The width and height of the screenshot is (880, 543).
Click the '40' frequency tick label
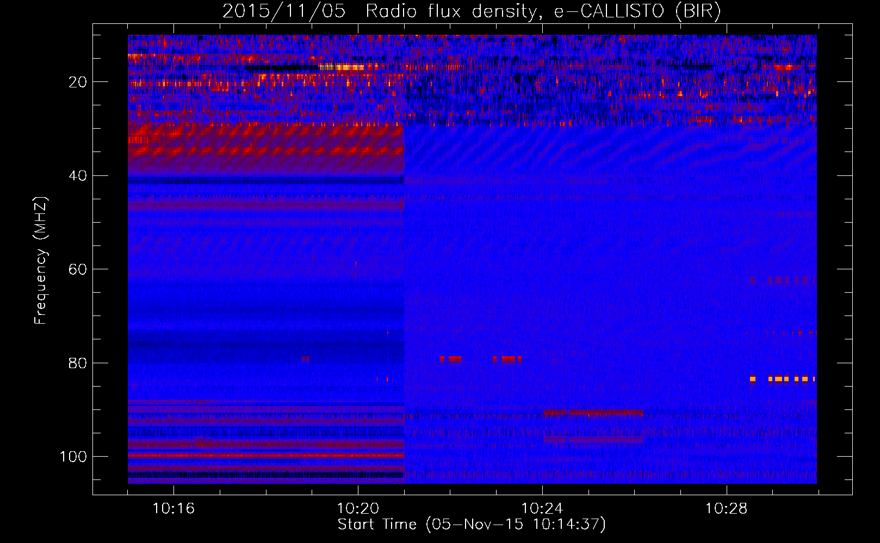(78, 176)
